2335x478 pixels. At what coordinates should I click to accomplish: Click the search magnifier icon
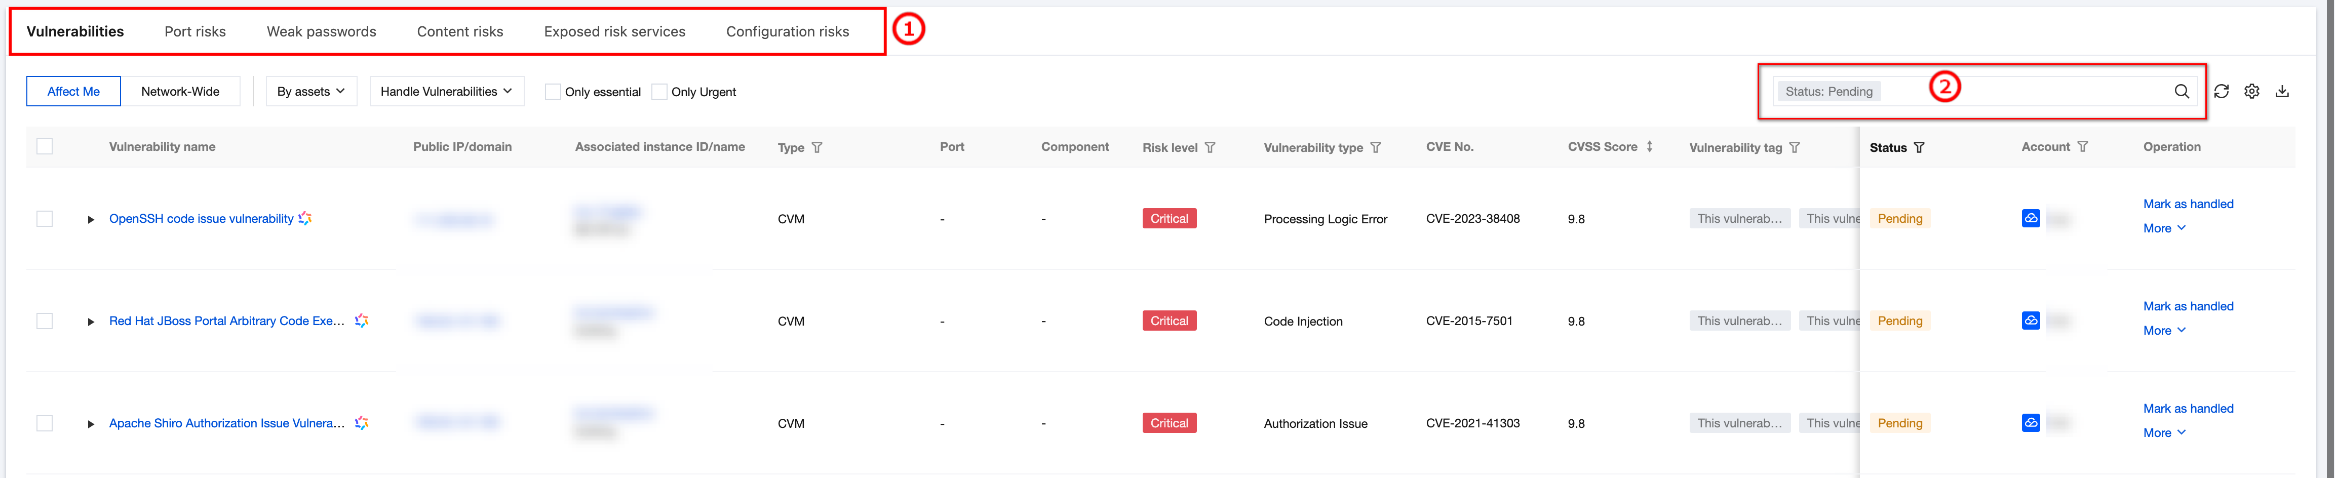[2181, 92]
